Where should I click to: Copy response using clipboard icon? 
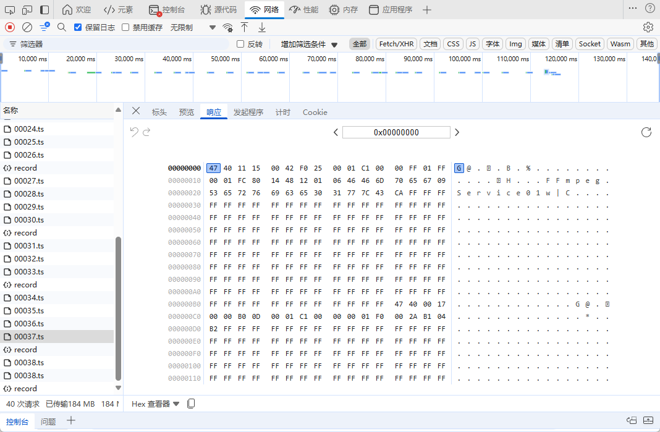click(x=191, y=404)
